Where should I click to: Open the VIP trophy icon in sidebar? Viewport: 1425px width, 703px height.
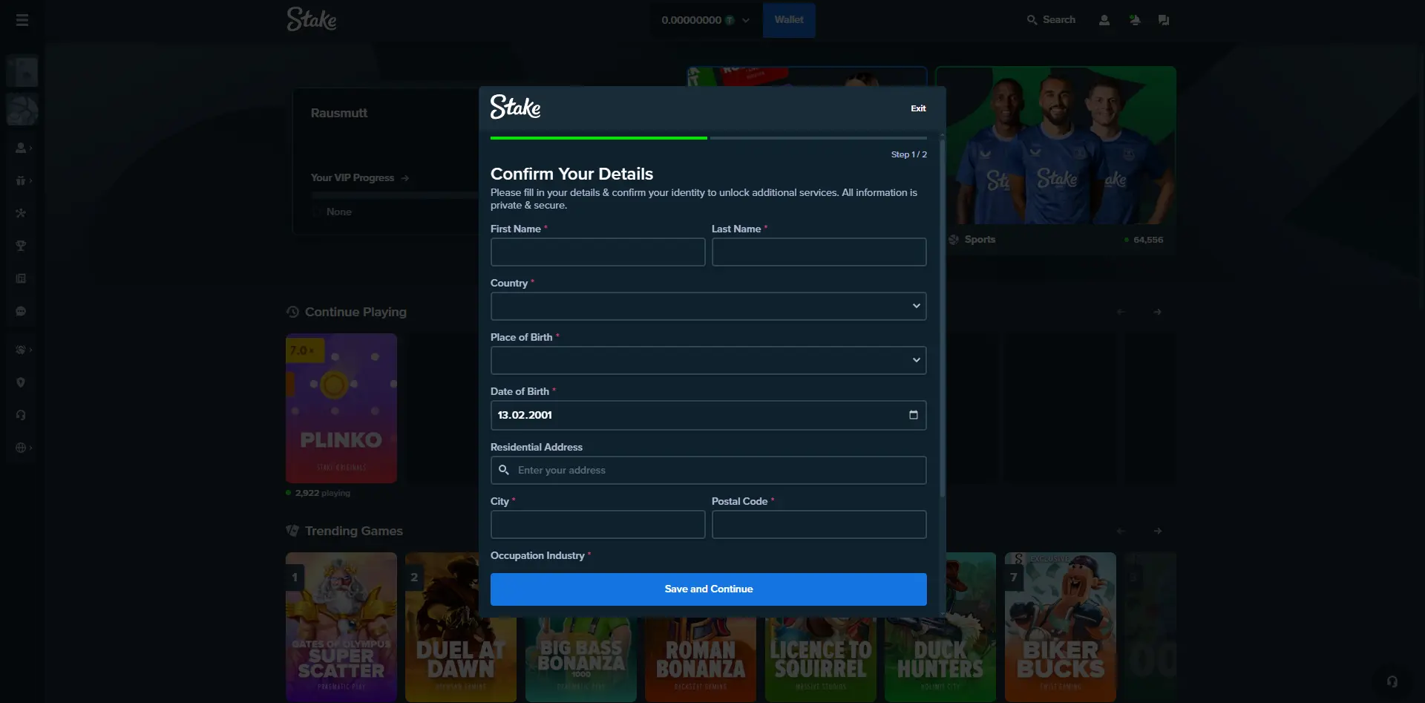coord(21,246)
